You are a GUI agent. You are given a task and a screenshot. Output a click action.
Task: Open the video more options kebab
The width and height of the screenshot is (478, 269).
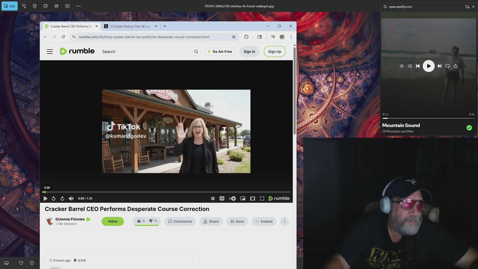[x=284, y=221]
